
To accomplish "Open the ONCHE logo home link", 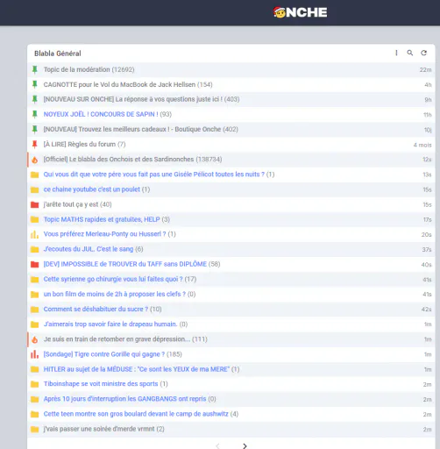I will click(x=301, y=12).
